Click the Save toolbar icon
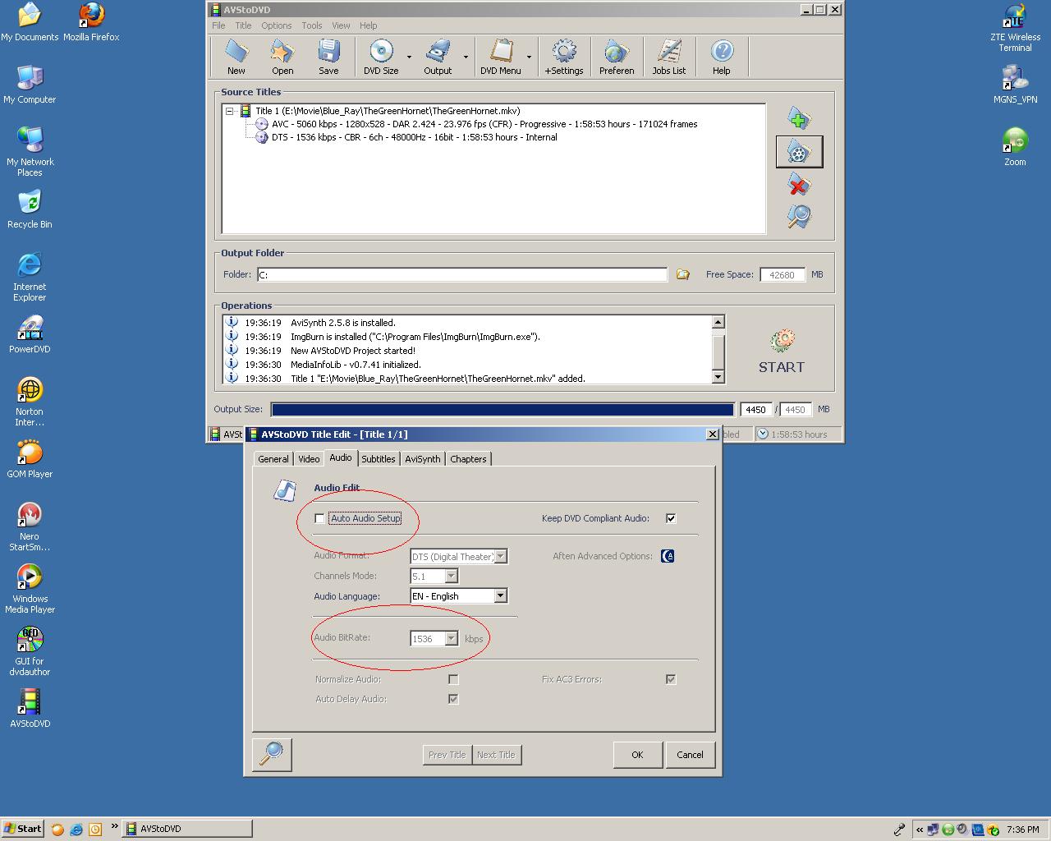The height and width of the screenshot is (841, 1051). click(328, 57)
